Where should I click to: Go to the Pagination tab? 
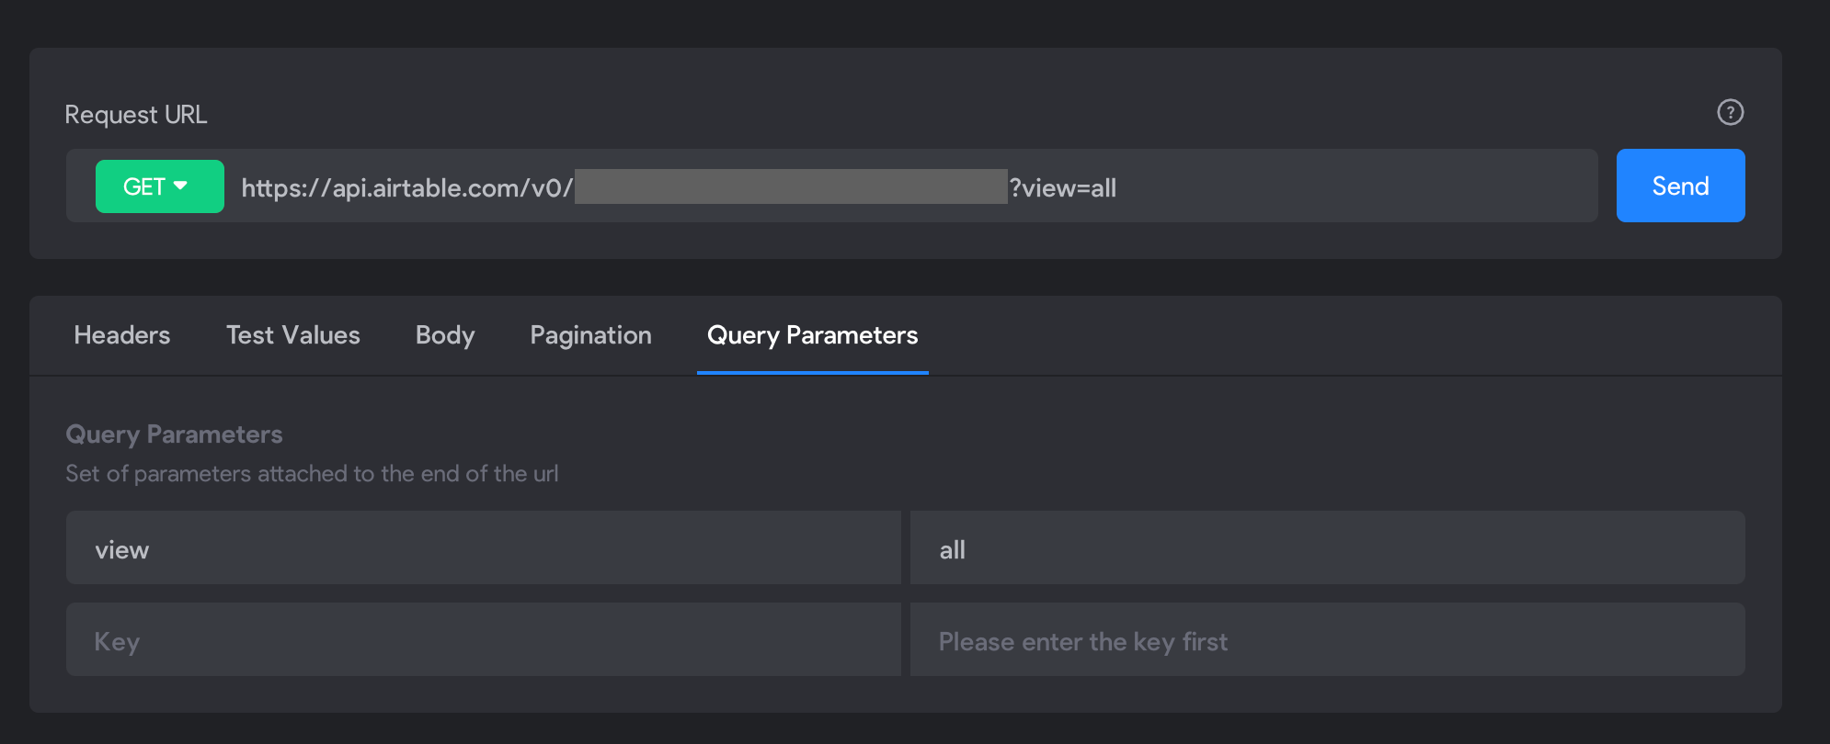(x=591, y=335)
